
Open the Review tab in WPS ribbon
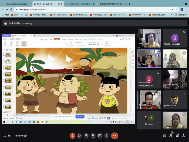click(x=76, y=39)
